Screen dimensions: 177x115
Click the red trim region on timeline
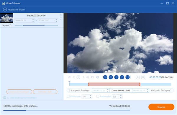(114, 84)
